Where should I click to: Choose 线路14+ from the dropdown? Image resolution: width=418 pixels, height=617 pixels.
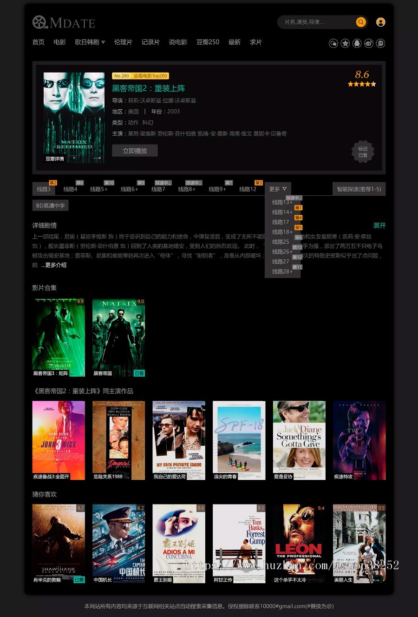[x=282, y=212]
